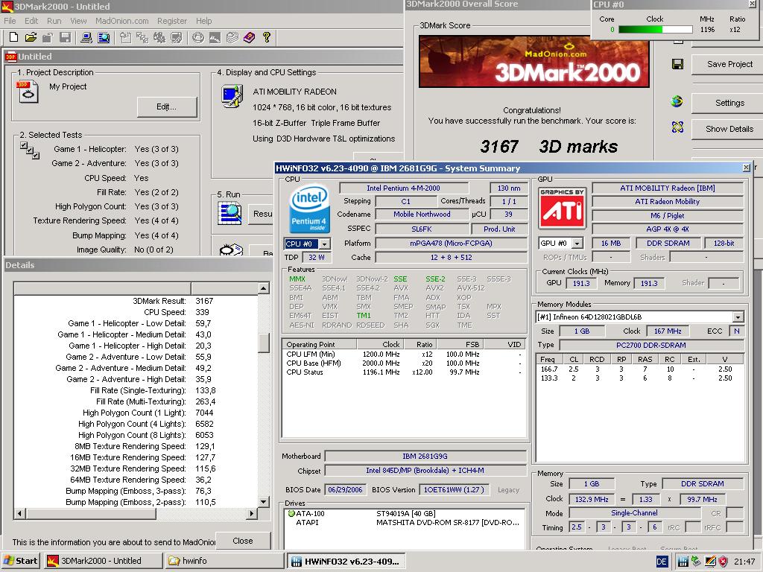Click the Run section result browser icon
The height and width of the screenshot is (572, 763).
pos(229,213)
